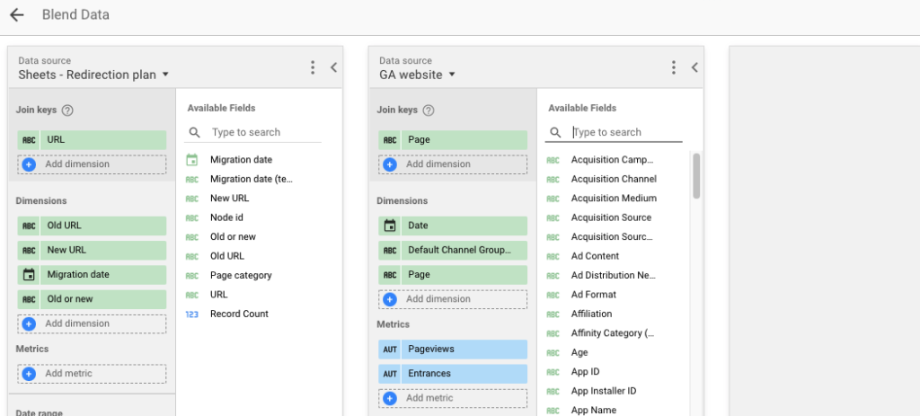This screenshot has height=416, width=920.
Task: Open the Sheets - Redirection plan source menu
Action: (x=313, y=67)
